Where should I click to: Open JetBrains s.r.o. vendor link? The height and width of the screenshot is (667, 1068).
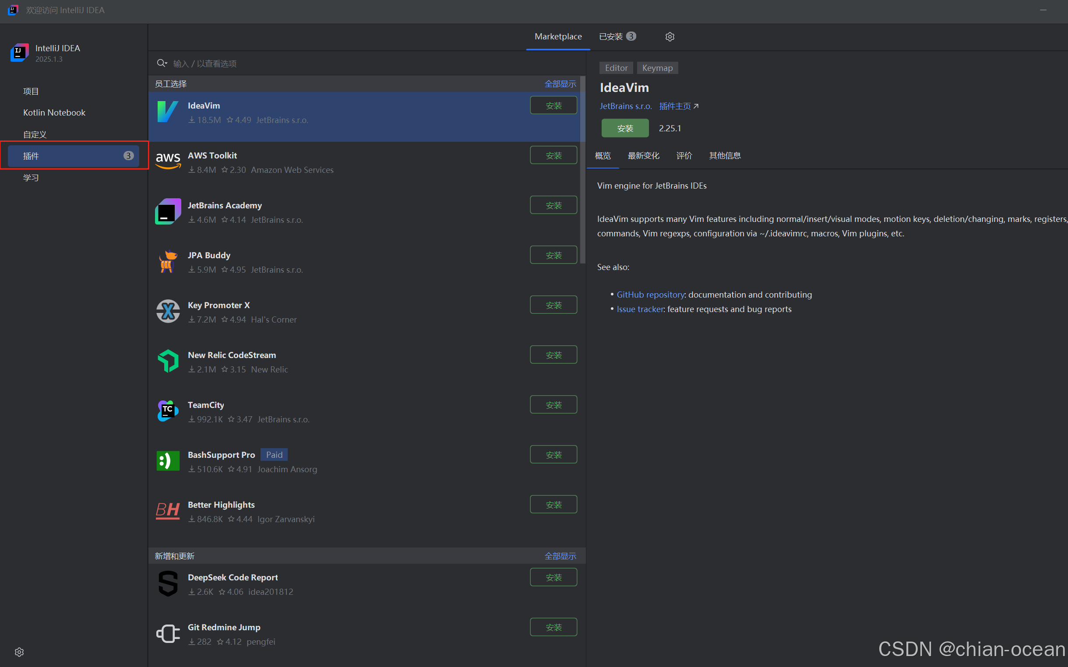pyautogui.click(x=625, y=106)
